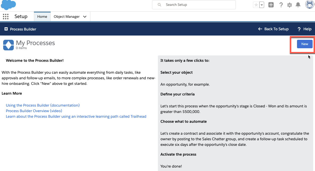Click the "Select your object" heading

[x=177, y=73]
